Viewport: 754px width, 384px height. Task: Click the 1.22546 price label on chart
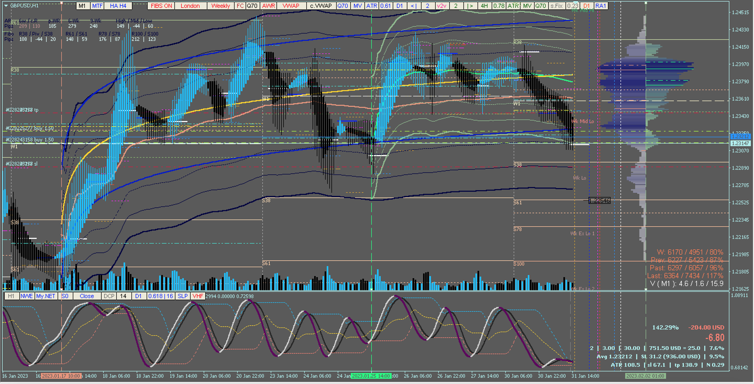[x=599, y=201]
